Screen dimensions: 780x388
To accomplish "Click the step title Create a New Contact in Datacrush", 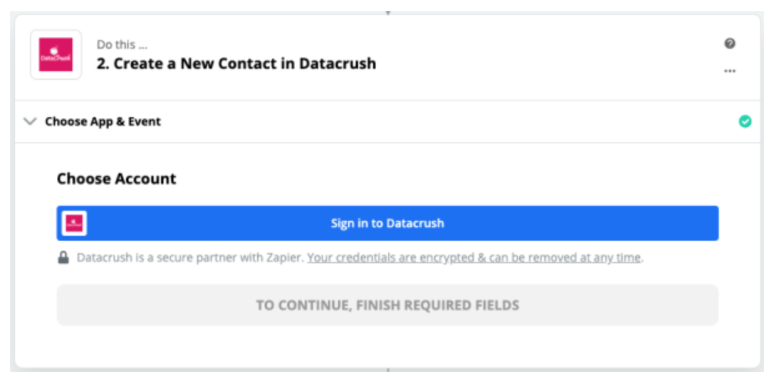I will tap(236, 64).
